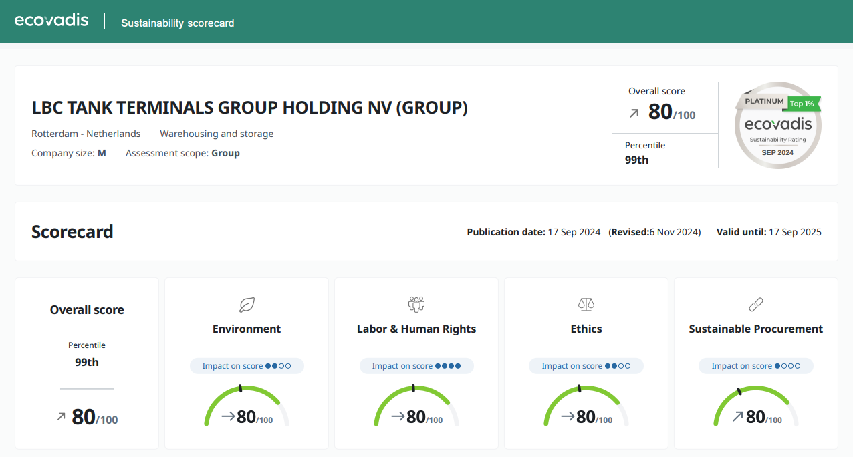Click the Environment Impact on score pill
The width and height of the screenshot is (853, 457).
pos(247,366)
